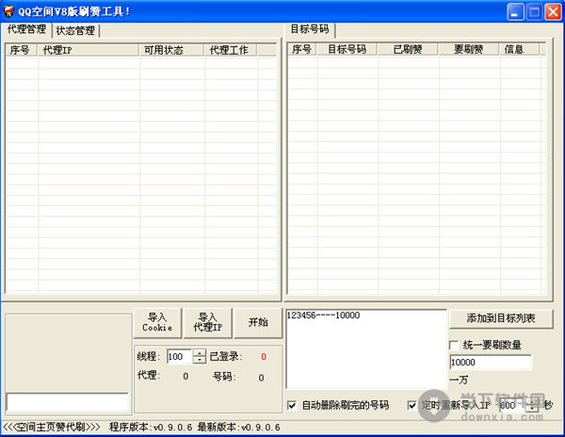Toggle 自动删除刷完的号码 checkbox

[292, 406]
